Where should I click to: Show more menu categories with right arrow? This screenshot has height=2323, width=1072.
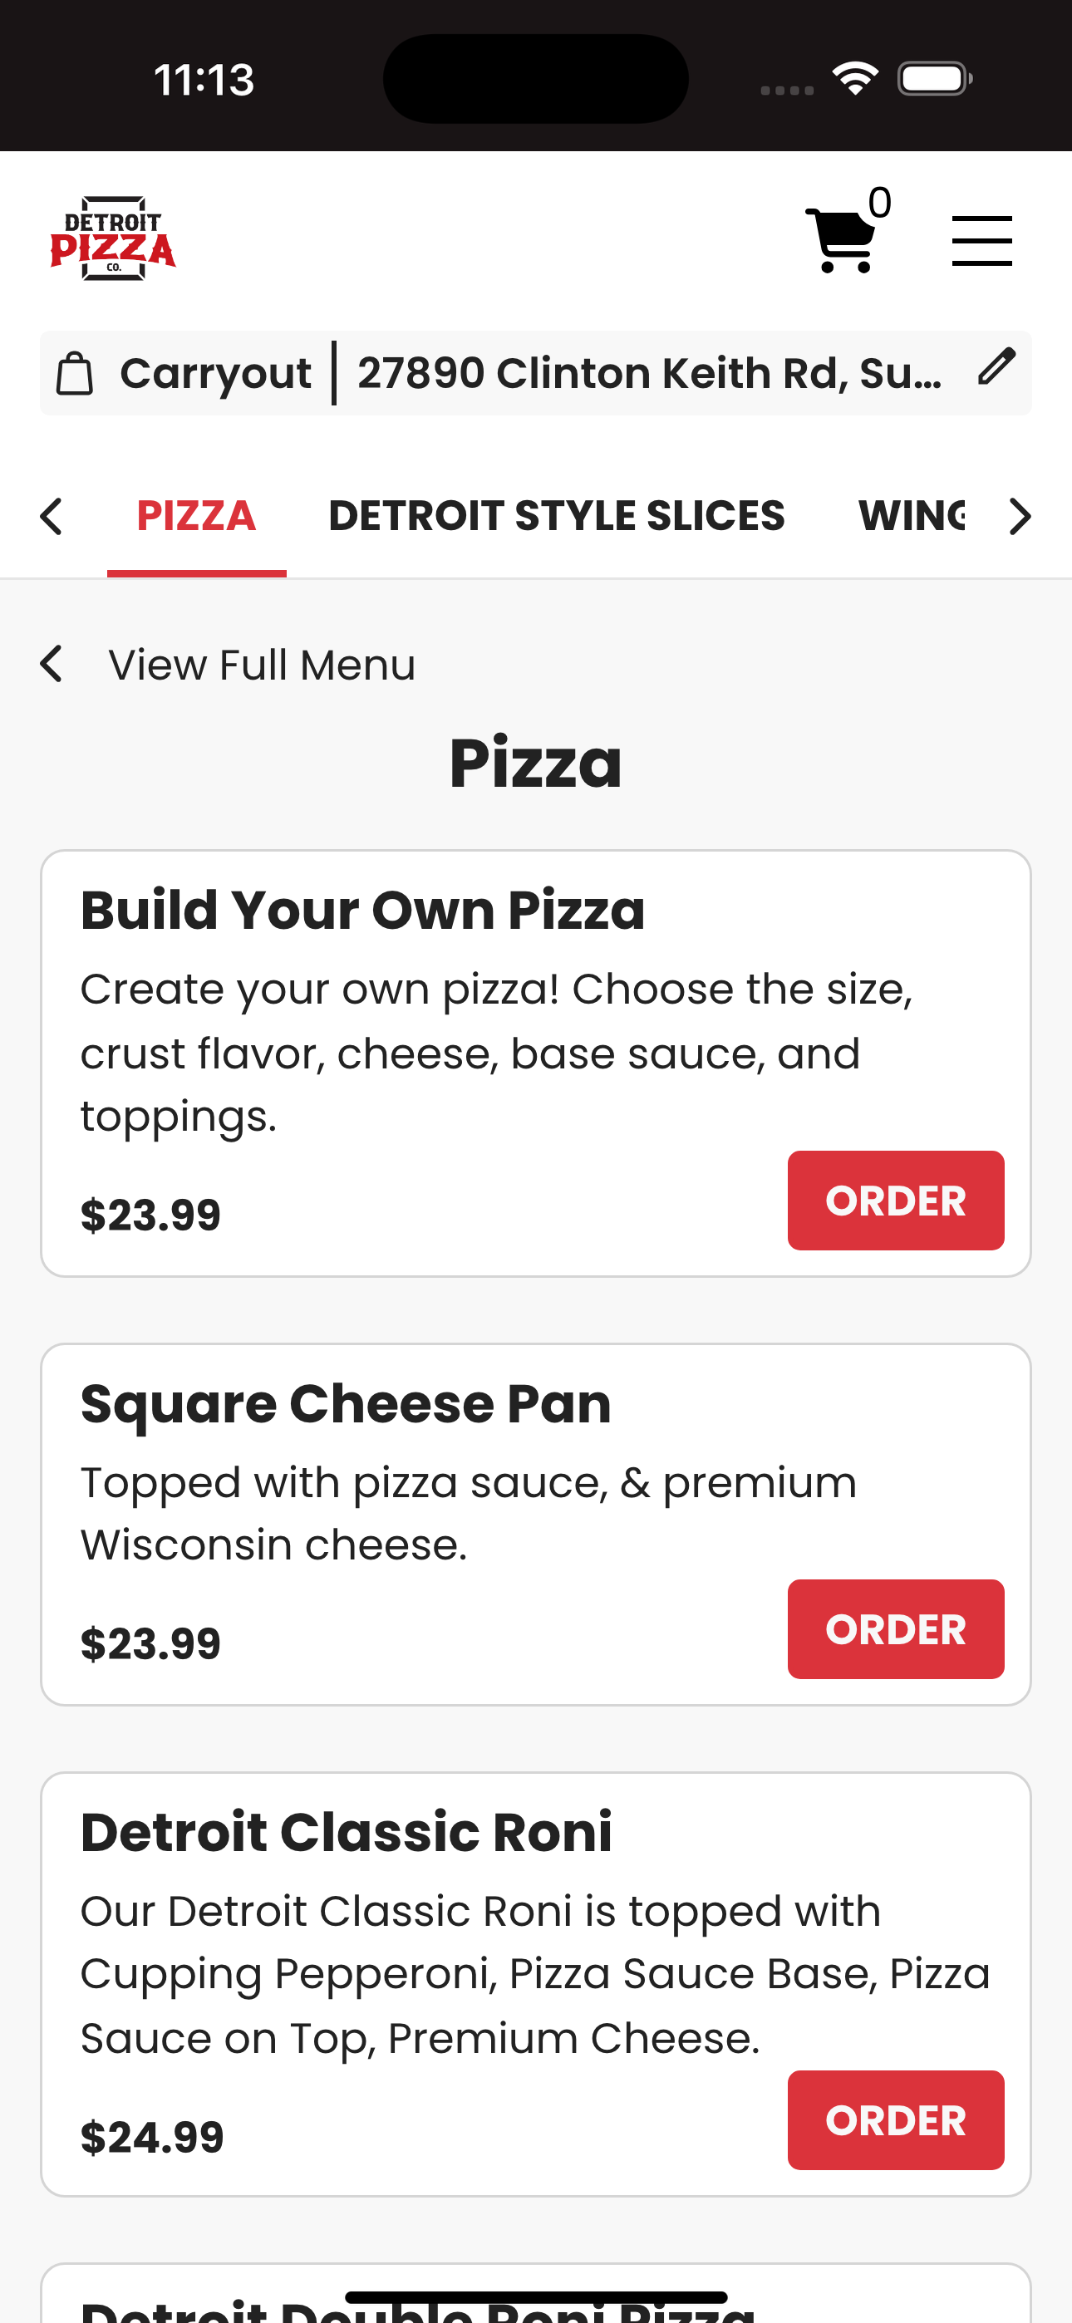coord(1020,517)
